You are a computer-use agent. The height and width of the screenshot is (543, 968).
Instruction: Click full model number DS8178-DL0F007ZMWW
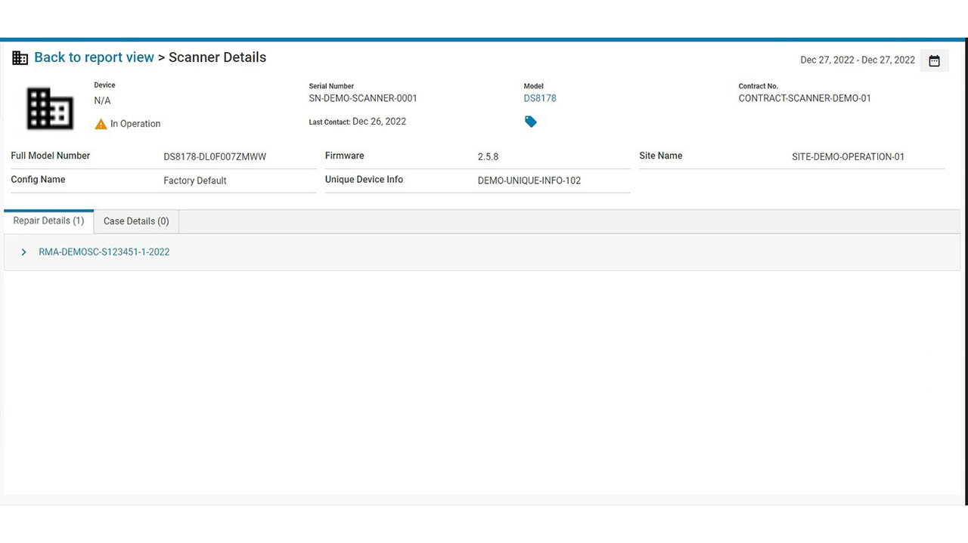[215, 157]
